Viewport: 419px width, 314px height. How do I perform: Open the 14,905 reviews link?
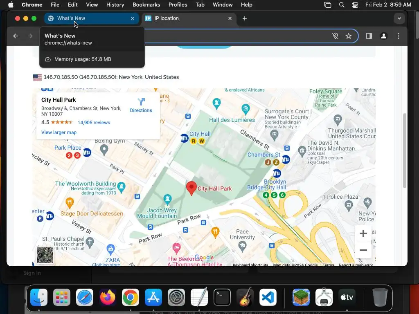pyautogui.click(x=94, y=123)
